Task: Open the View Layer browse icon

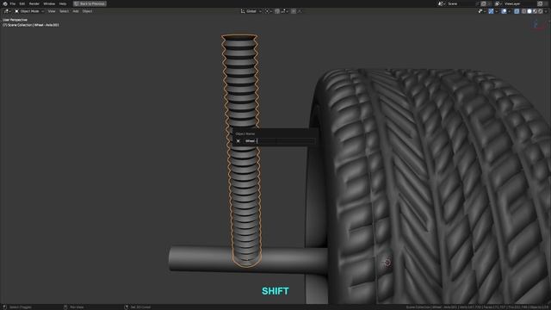Action: 498,3
